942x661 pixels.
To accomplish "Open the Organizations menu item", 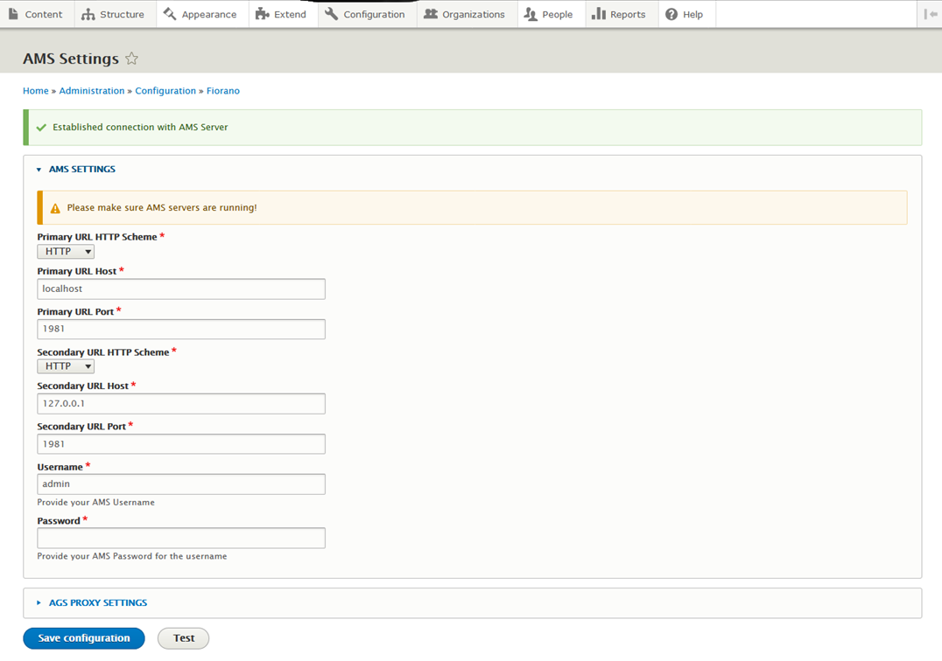I will click(x=465, y=14).
